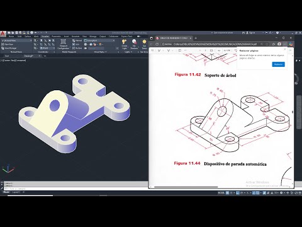The width and height of the screenshot is (302, 227).
Task: Click the AutoCAD application logo button
Action: pyautogui.click(x=3, y=33)
